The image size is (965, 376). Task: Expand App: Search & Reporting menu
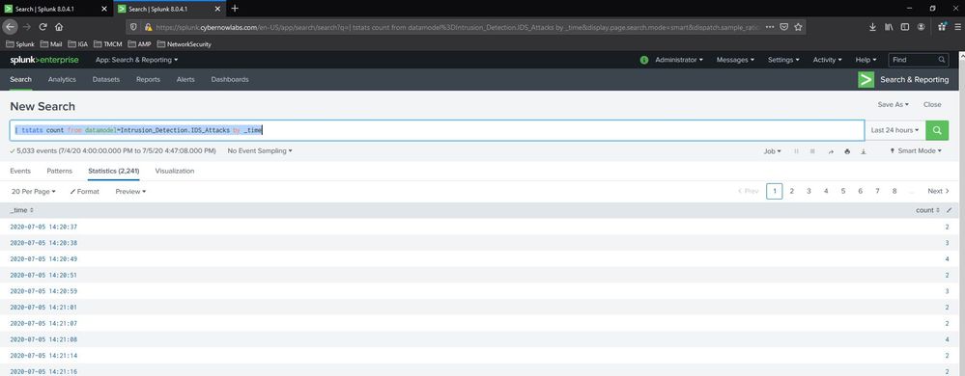(x=136, y=60)
